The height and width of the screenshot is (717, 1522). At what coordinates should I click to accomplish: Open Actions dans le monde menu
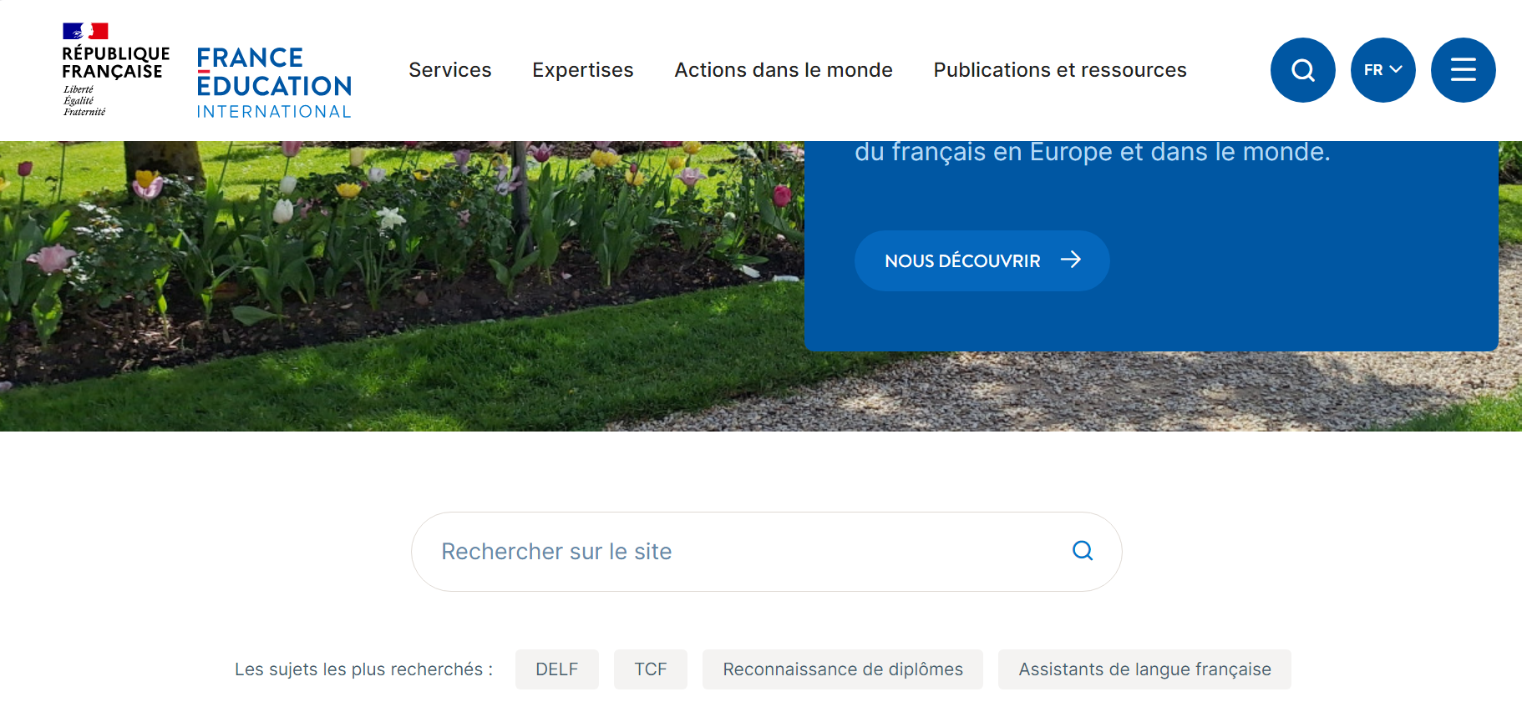(784, 70)
